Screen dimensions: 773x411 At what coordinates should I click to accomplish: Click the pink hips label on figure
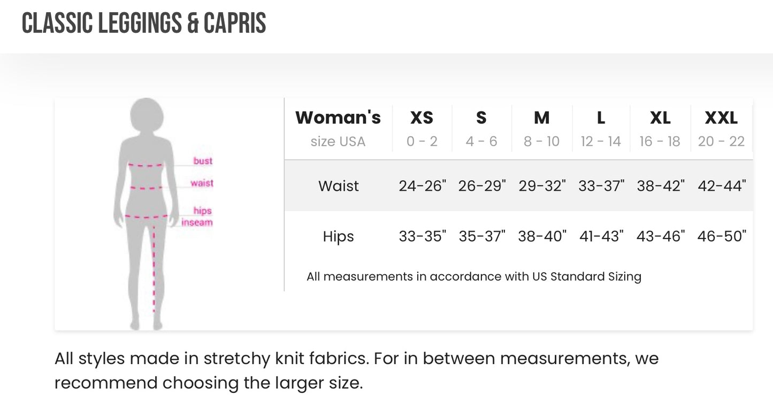pyautogui.click(x=203, y=211)
